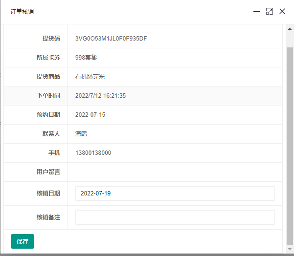Click the 用户留言 row label
Screen dimensions: 294x256
coord(48,172)
